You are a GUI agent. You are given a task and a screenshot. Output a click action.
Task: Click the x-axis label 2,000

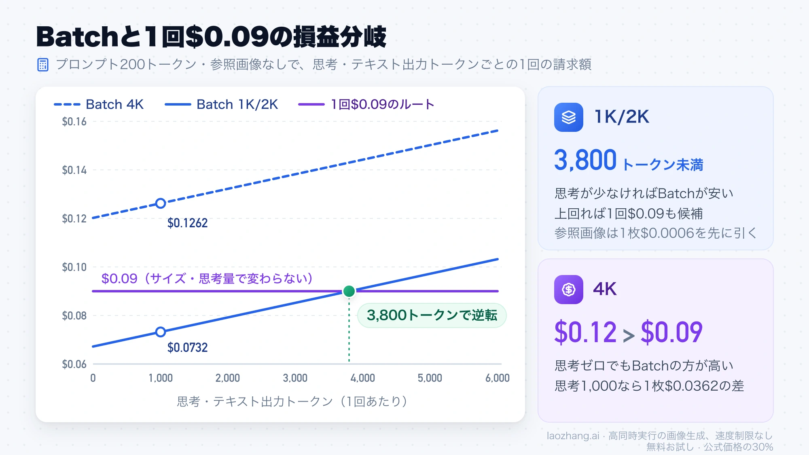(228, 378)
